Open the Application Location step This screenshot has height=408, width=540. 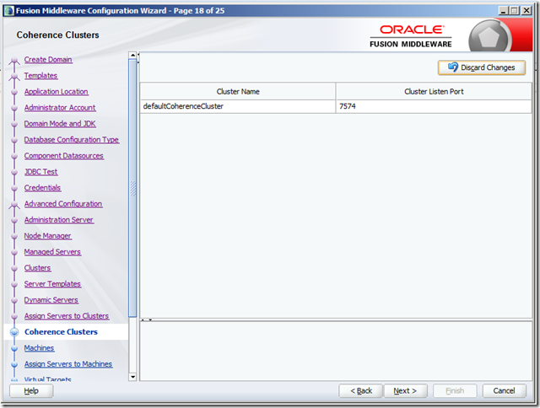(57, 92)
